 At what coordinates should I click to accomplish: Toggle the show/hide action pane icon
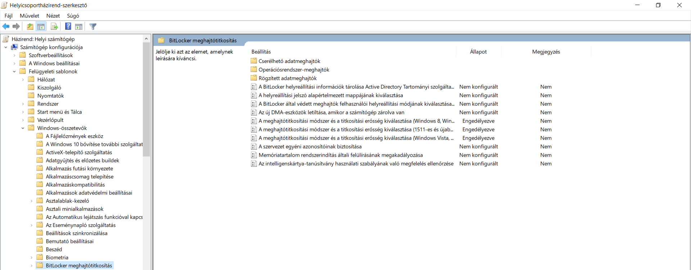(79, 26)
